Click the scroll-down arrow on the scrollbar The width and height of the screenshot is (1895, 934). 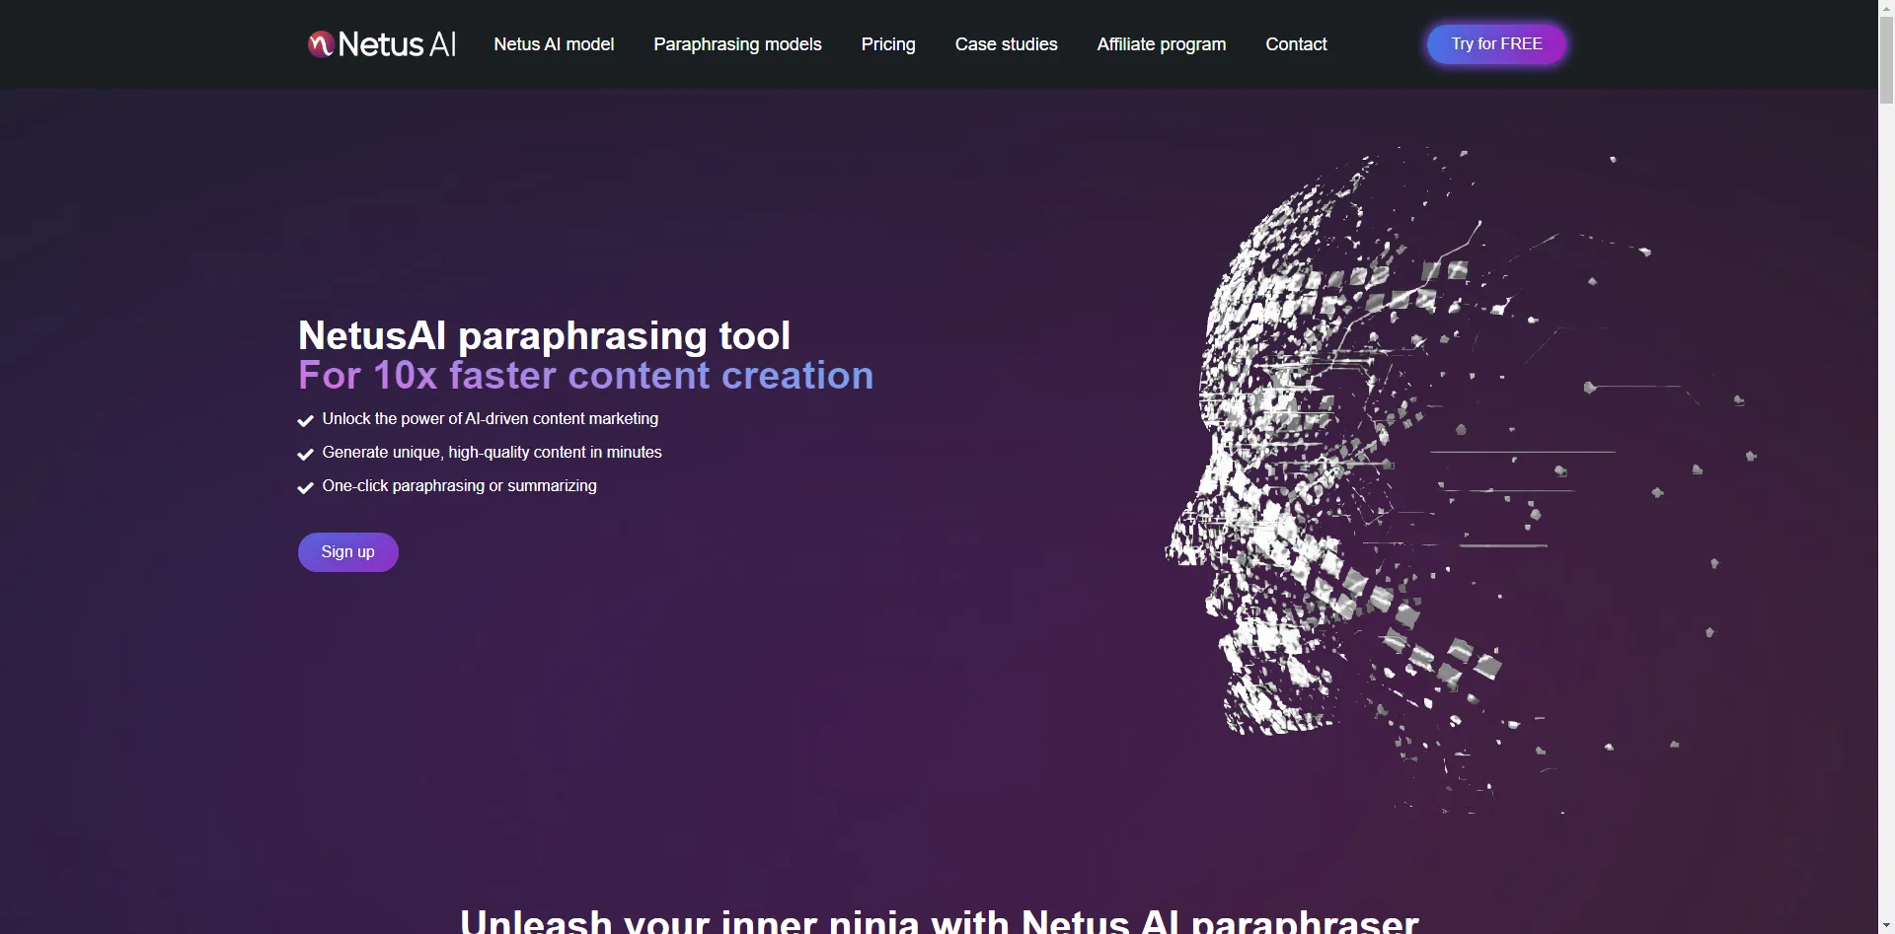click(x=1885, y=925)
